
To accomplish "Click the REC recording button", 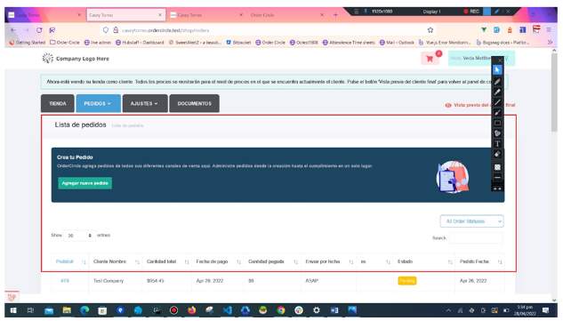I will pyautogui.click(x=471, y=12).
